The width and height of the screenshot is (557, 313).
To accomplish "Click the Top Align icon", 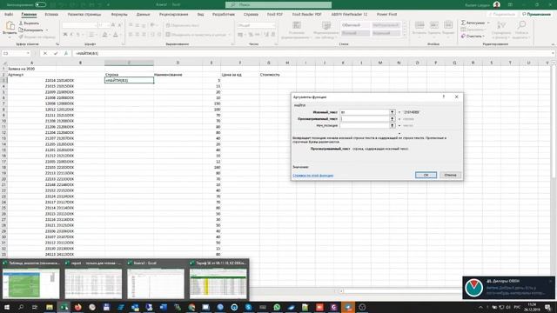I will pyautogui.click(x=131, y=25).
